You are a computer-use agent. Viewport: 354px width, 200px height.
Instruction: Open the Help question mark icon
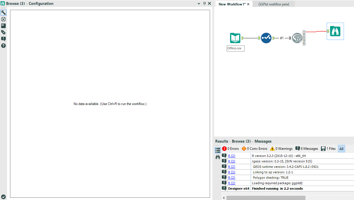click(x=3, y=46)
